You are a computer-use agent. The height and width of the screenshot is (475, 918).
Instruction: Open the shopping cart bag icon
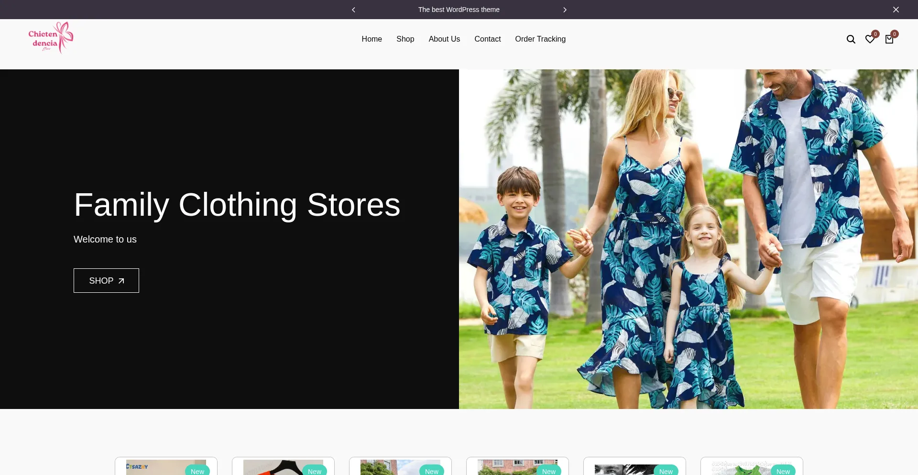[x=889, y=39]
